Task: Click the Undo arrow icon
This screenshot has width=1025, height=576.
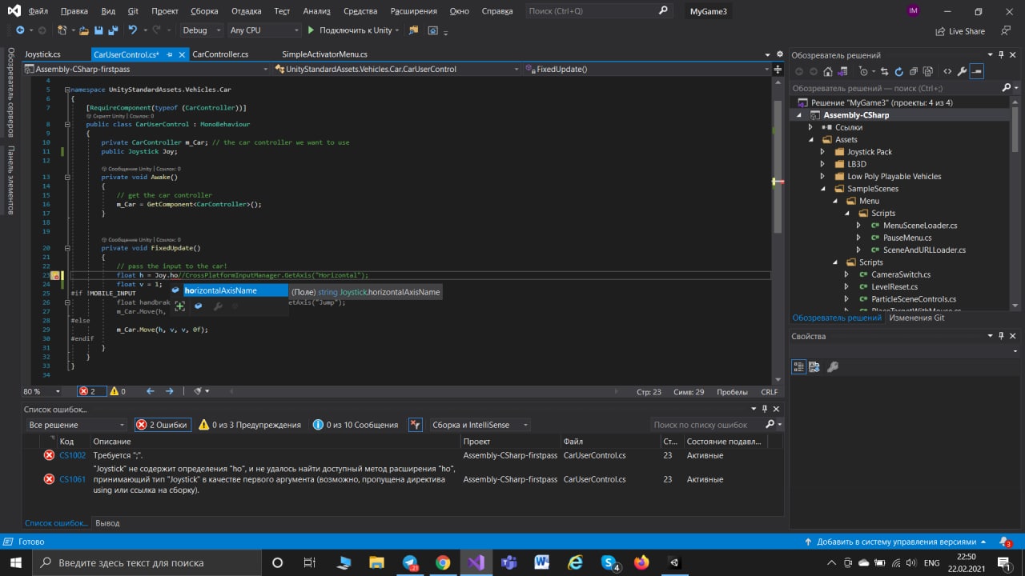Action: tap(132, 30)
